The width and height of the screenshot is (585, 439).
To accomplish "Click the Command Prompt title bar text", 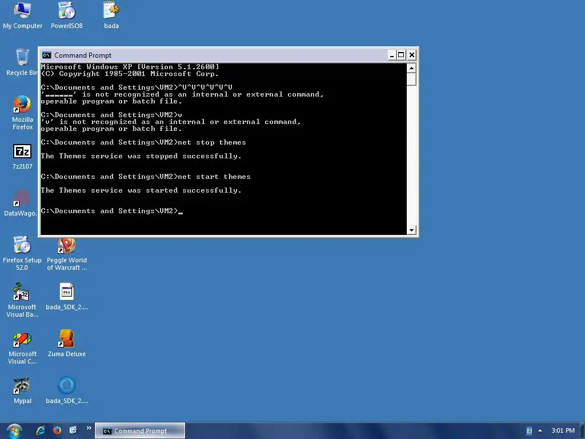I will pyautogui.click(x=83, y=55).
